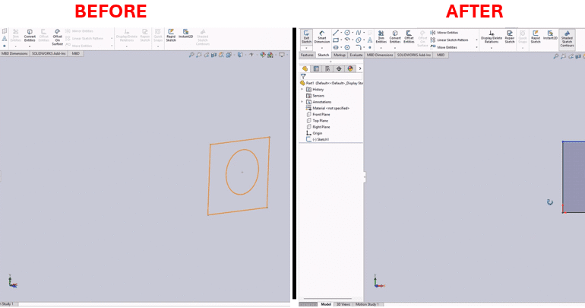Expand the Annotations tree node
The height and width of the screenshot is (308, 585).
click(302, 102)
